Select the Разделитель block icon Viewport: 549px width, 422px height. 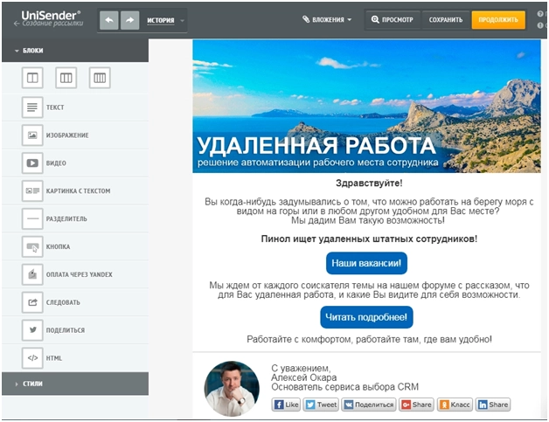32,218
